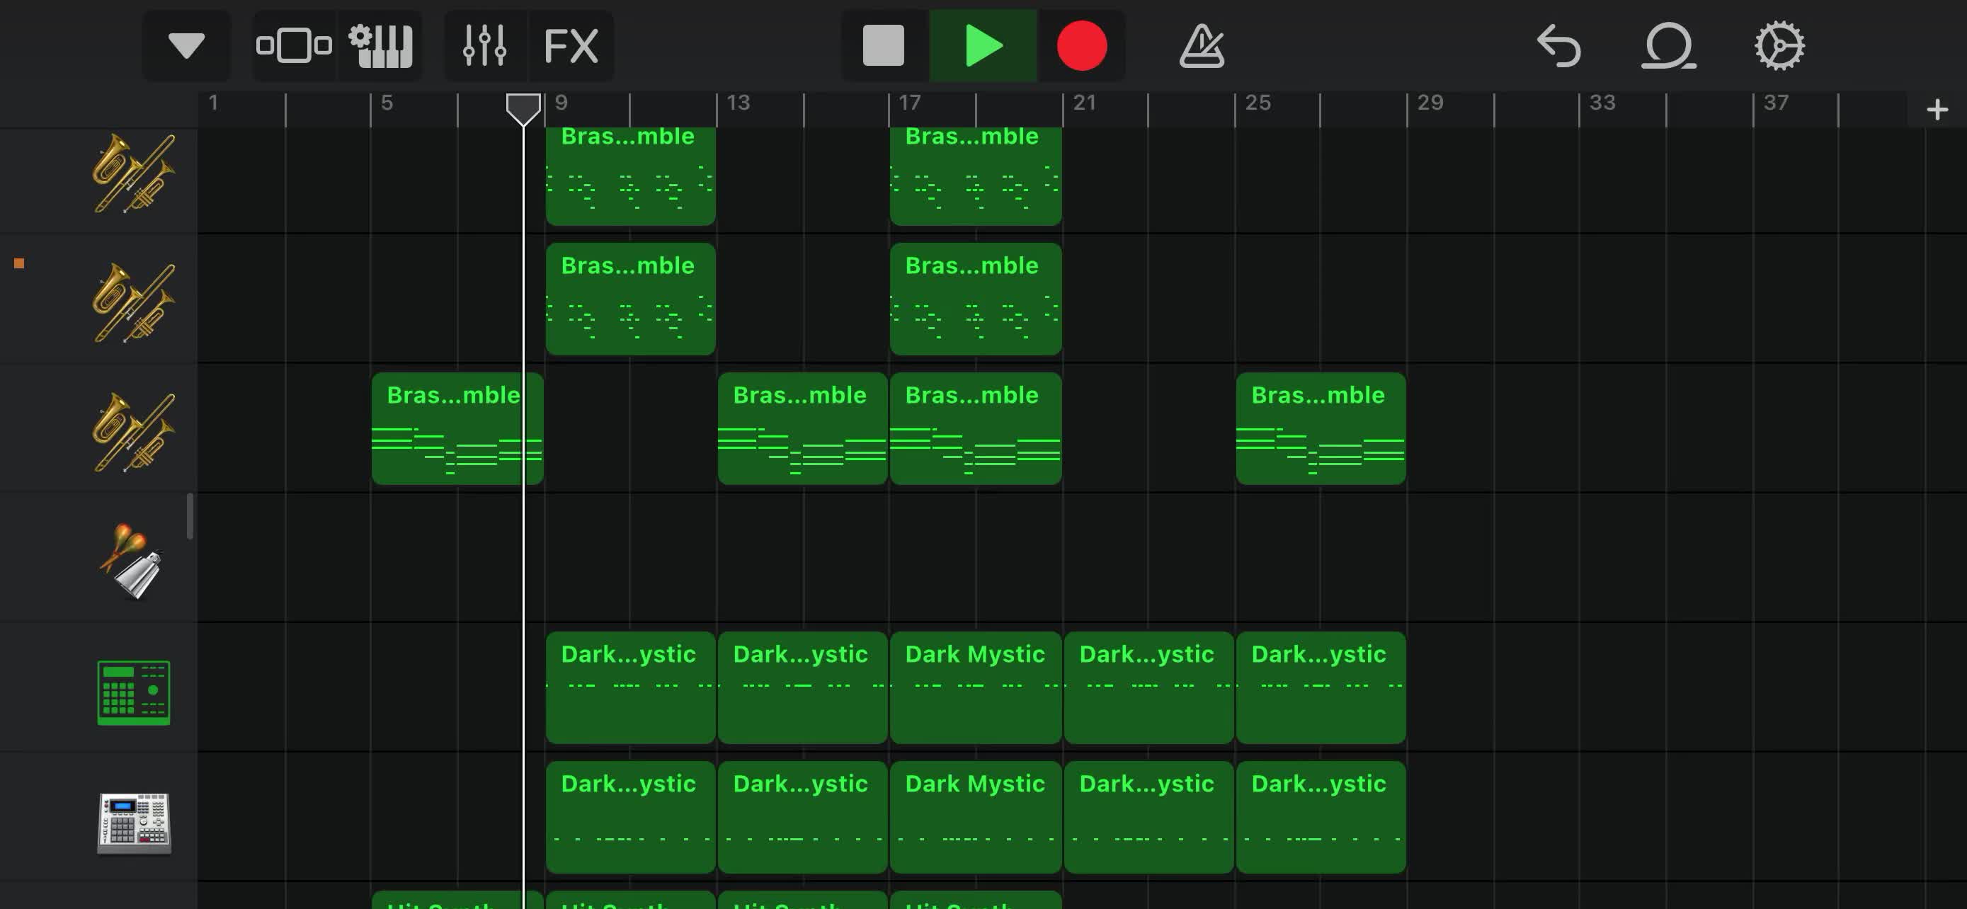Select the second brass ensemble track icon

click(x=134, y=303)
